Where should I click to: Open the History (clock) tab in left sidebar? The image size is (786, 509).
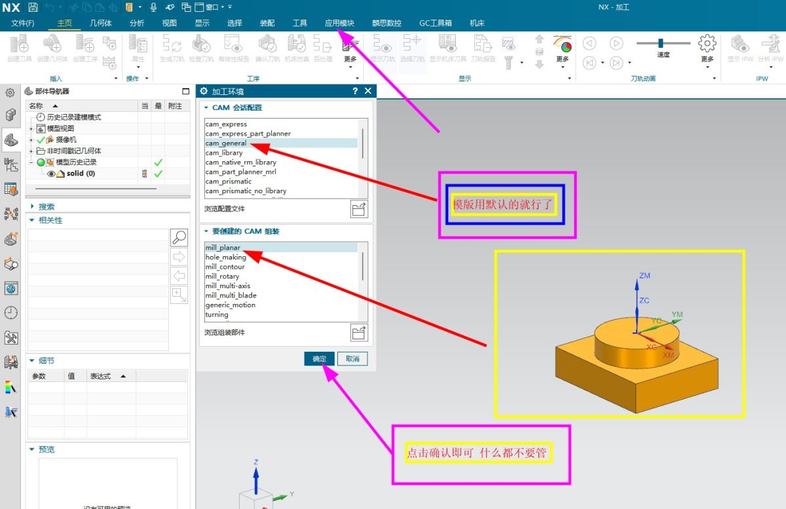pyautogui.click(x=10, y=312)
